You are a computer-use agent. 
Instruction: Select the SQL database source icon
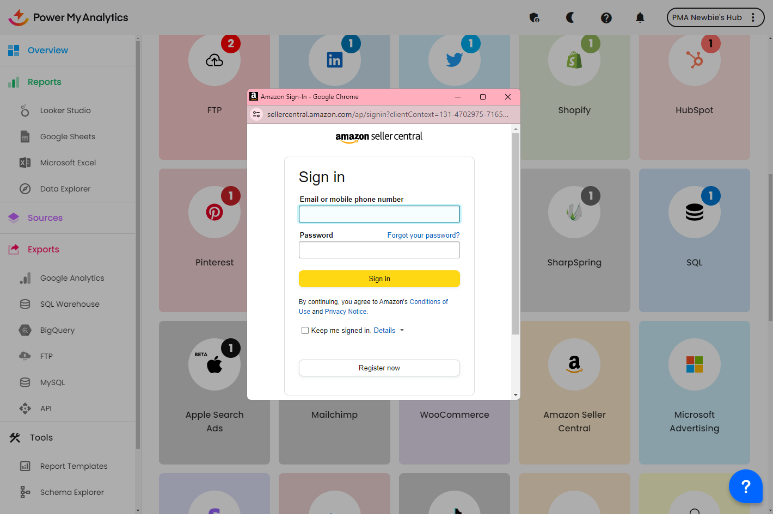point(694,212)
